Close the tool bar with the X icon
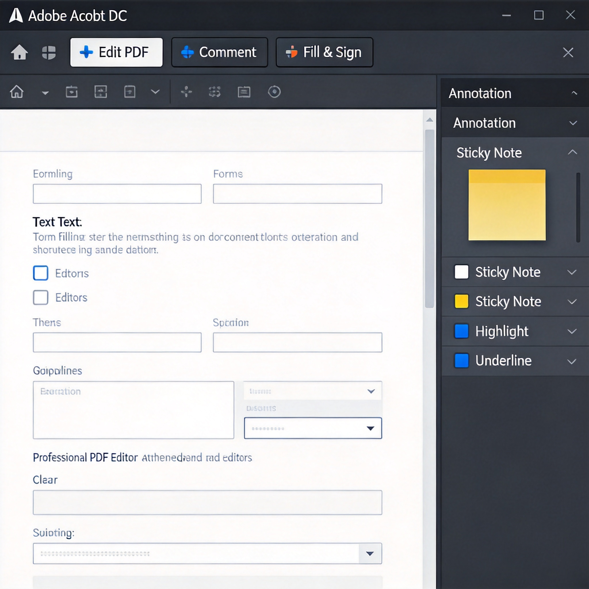Viewport: 589px width, 589px height. point(568,52)
